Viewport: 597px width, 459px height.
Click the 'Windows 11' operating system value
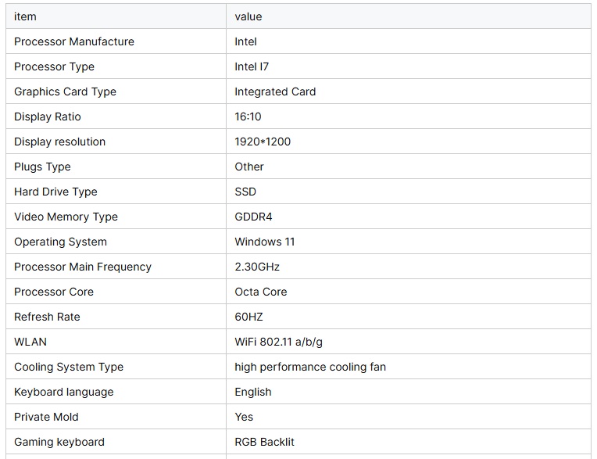coord(265,242)
